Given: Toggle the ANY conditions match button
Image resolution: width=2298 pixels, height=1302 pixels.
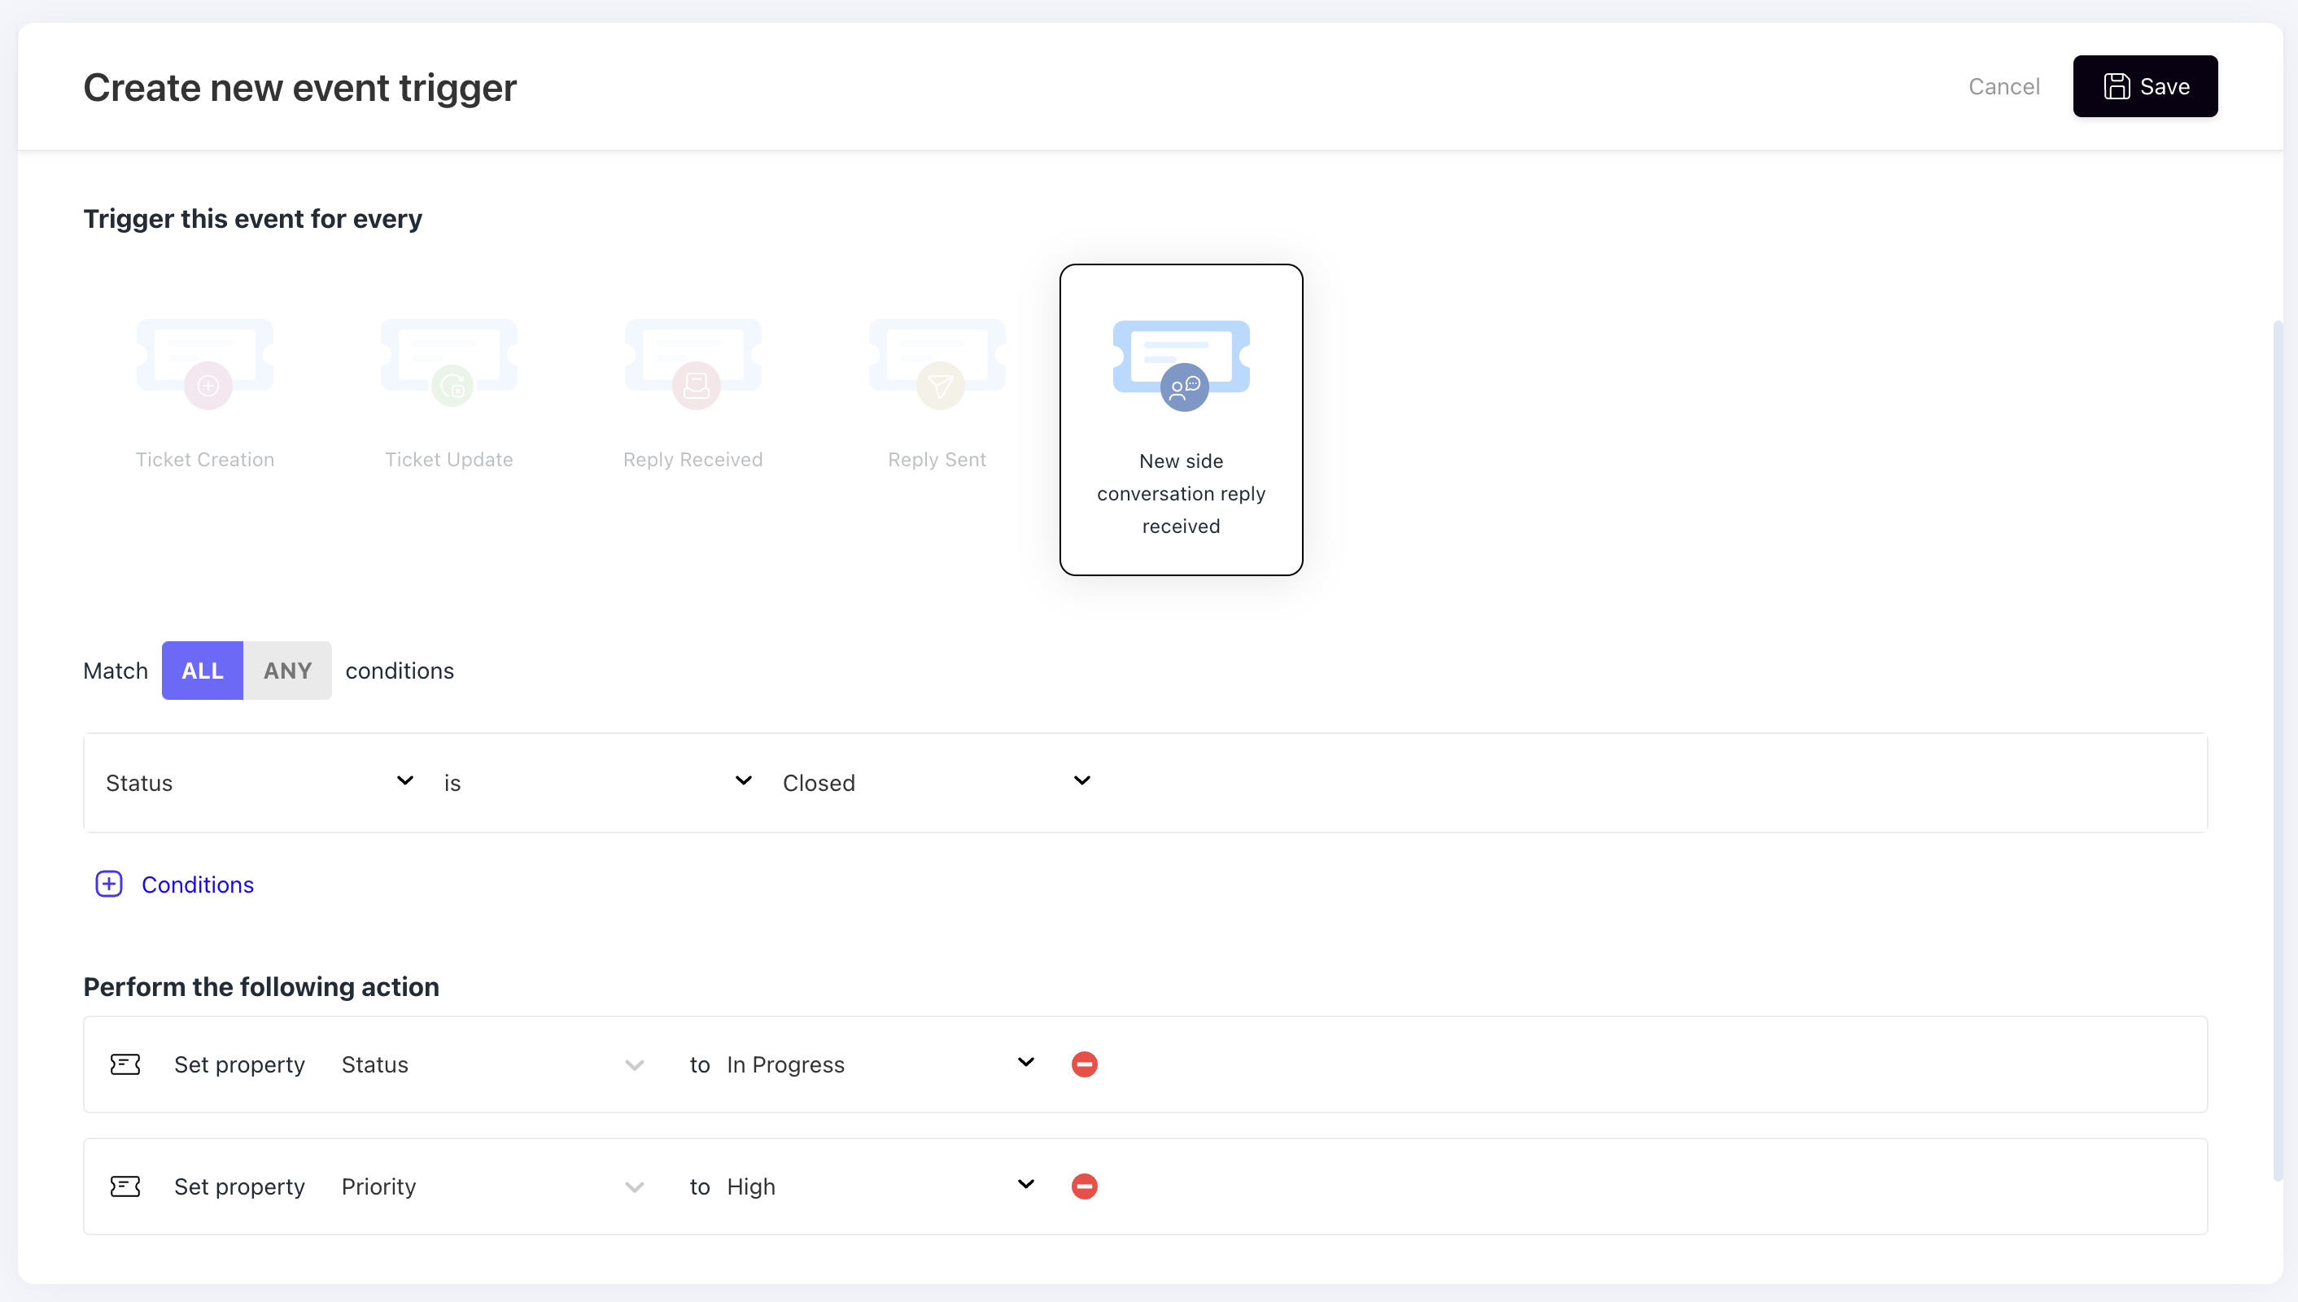Looking at the screenshot, I should [x=289, y=671].
